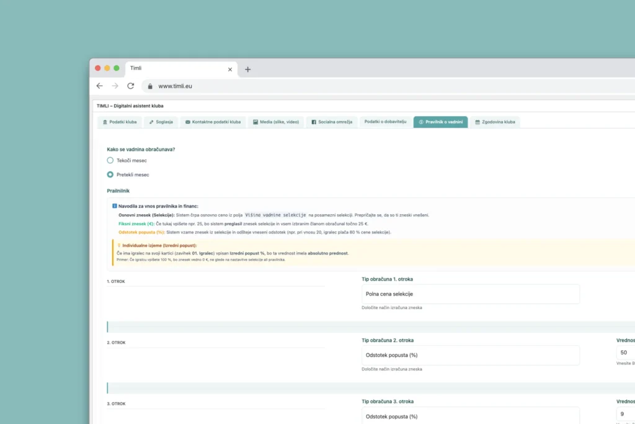The image size is (635, 424).
Task: Click the 'Fiksni znesek (€):' green label
Action: [136, 223]
